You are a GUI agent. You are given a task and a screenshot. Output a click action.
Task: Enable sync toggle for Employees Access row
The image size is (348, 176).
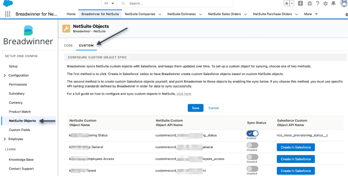(x=252, y=157)
